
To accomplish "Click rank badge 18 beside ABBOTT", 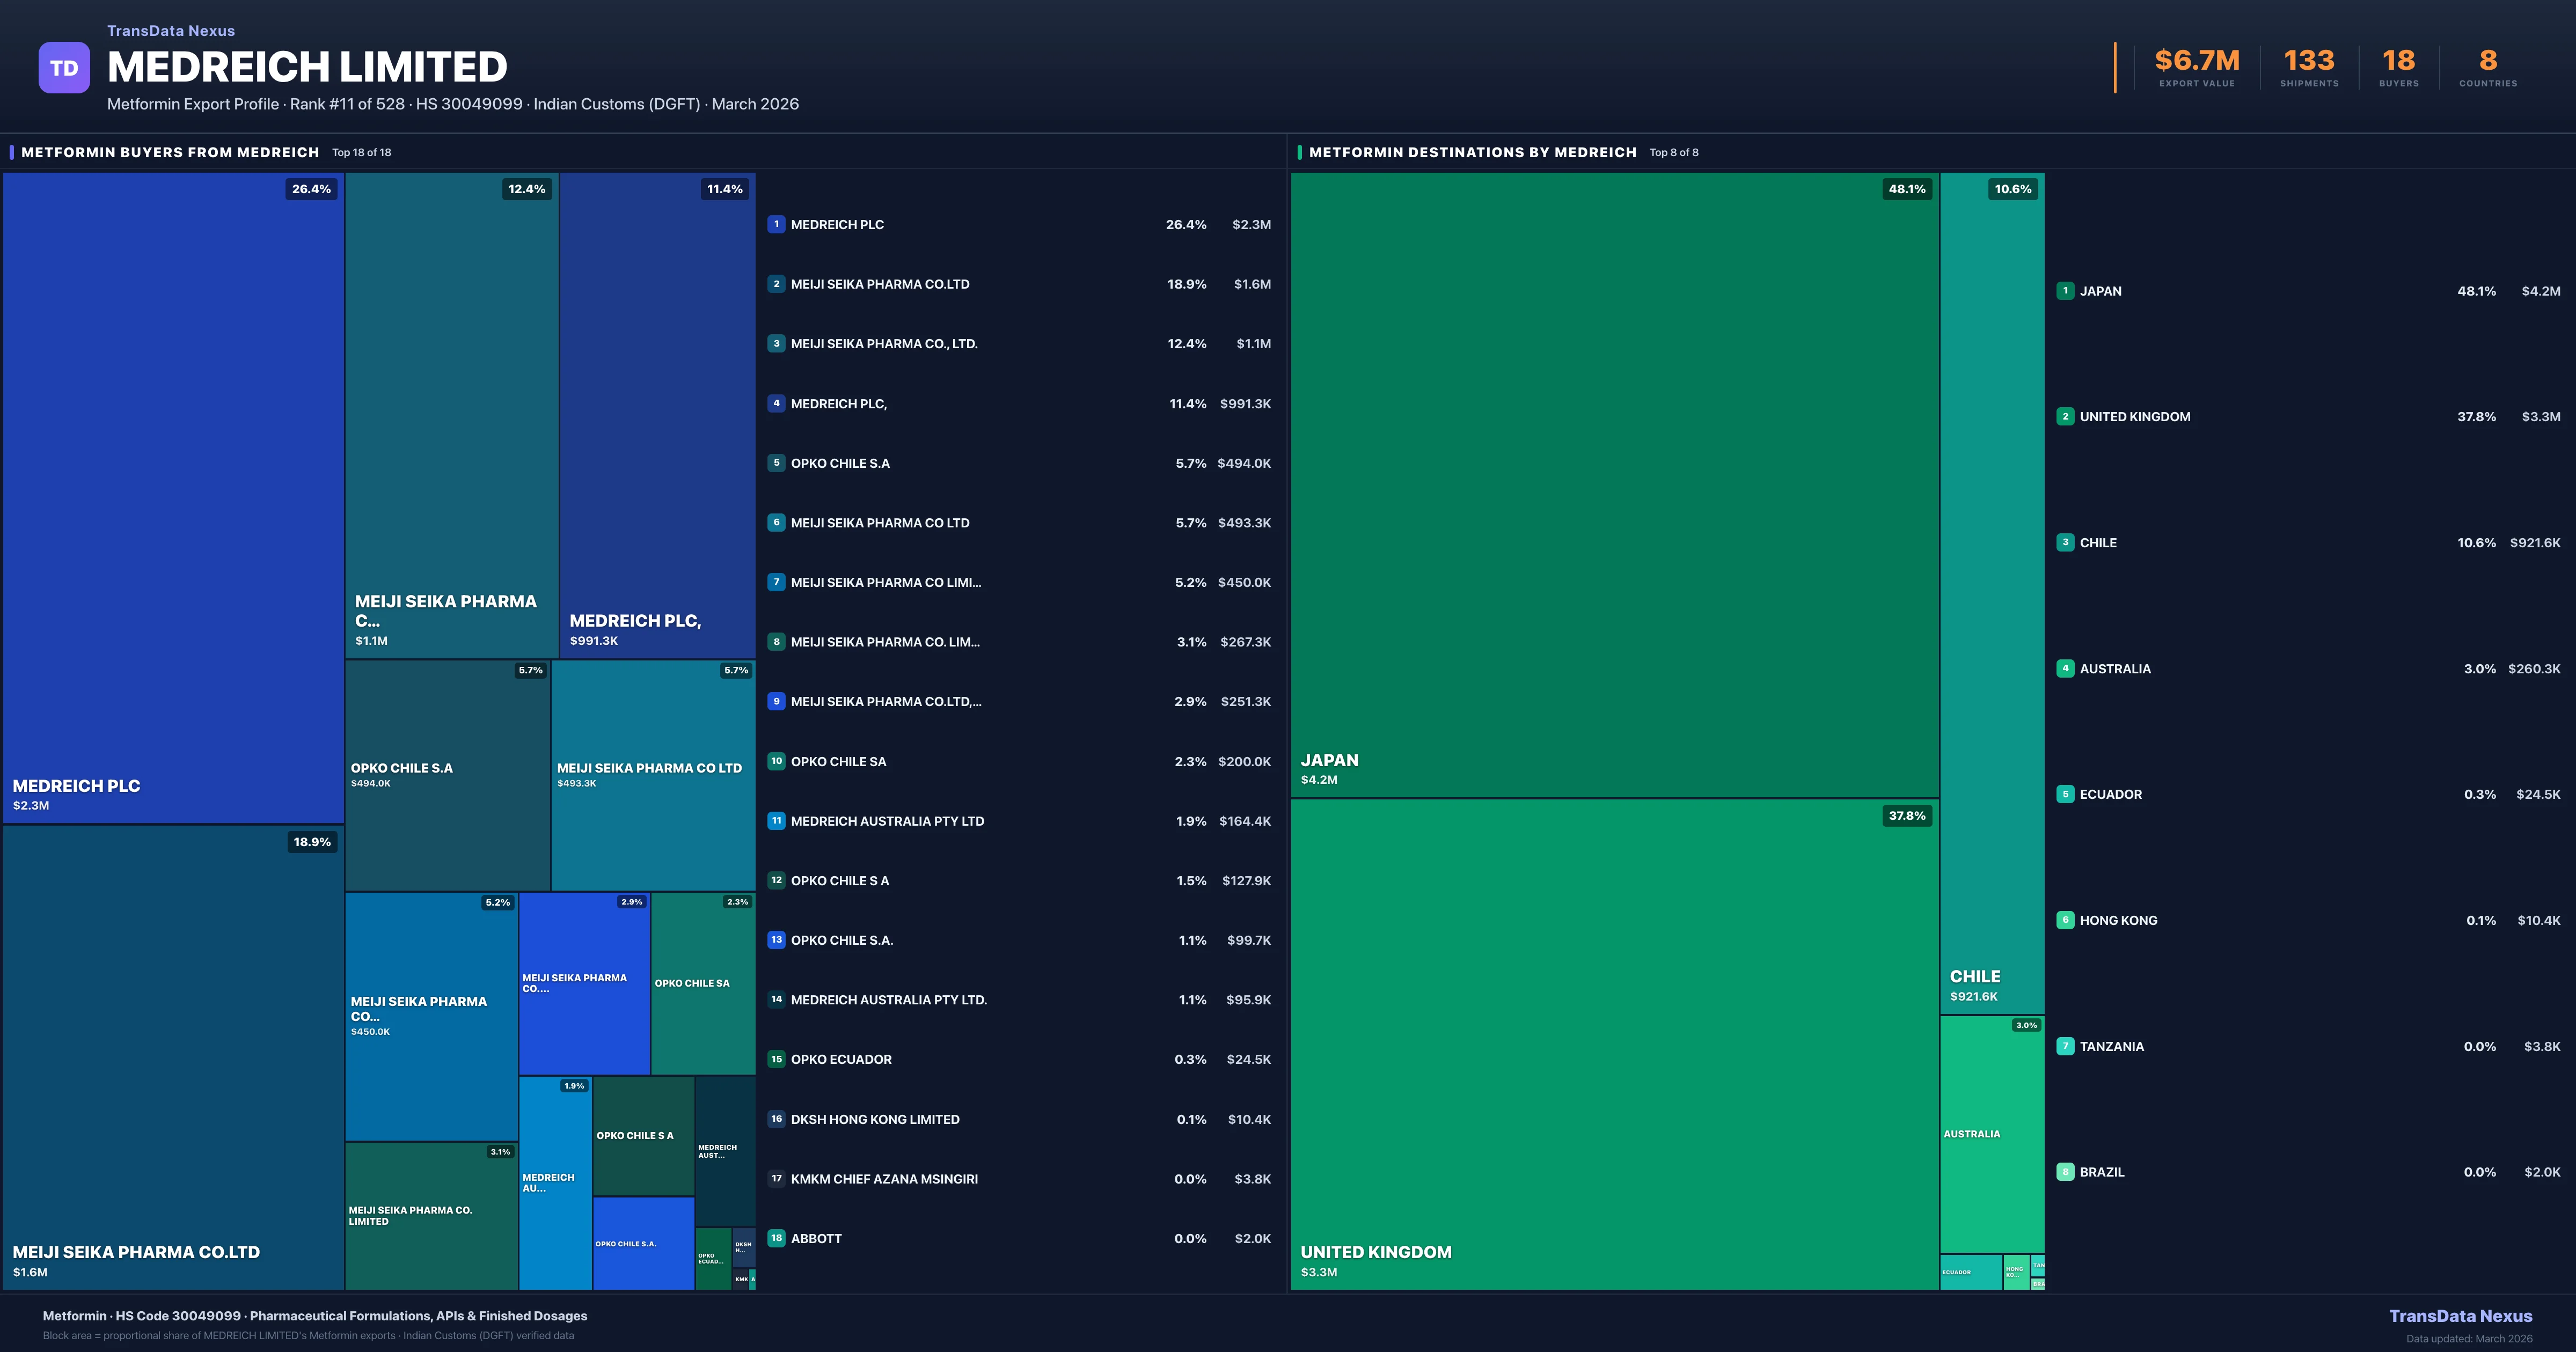I will point(776,1238).
